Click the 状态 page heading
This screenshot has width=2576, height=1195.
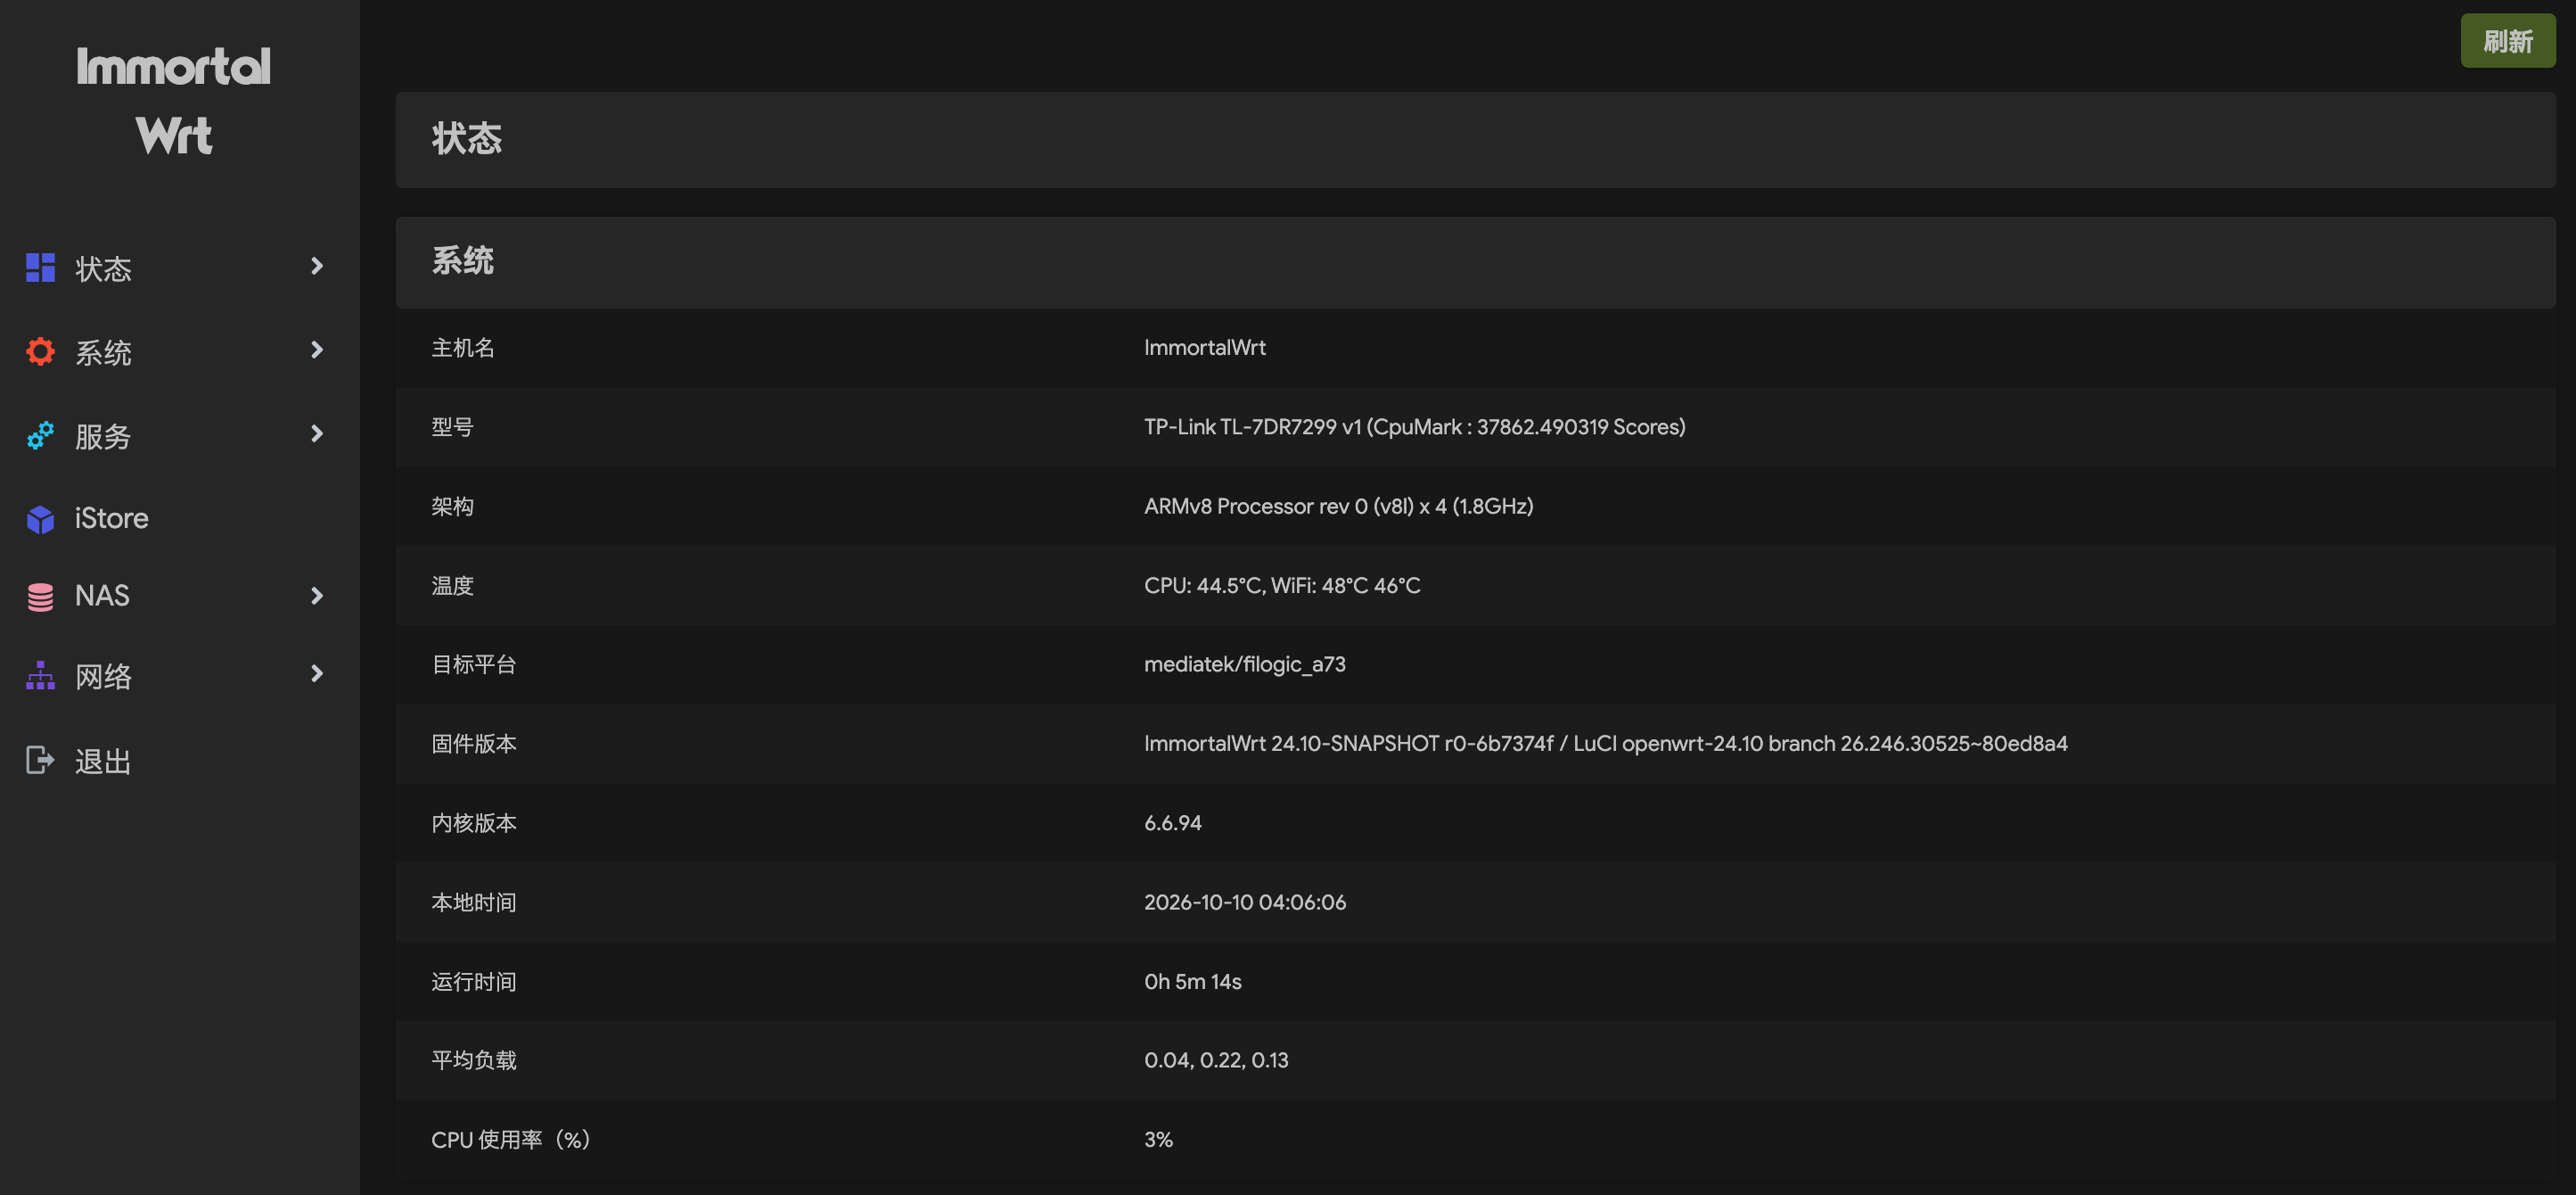tap(467, 138)
